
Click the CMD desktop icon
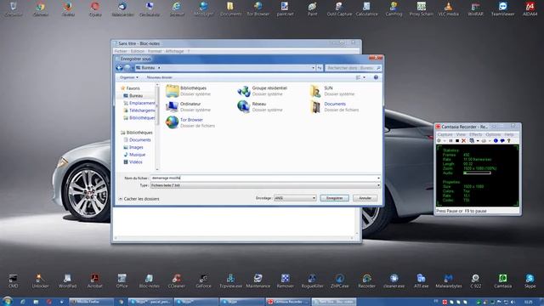(x=14, y=281)
